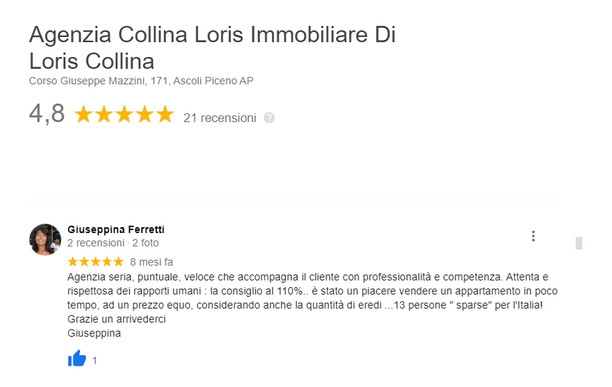612x387 pixels.
Task: Select the Corso Giuseppe Mazzini address line
Action: click(141, 81)
